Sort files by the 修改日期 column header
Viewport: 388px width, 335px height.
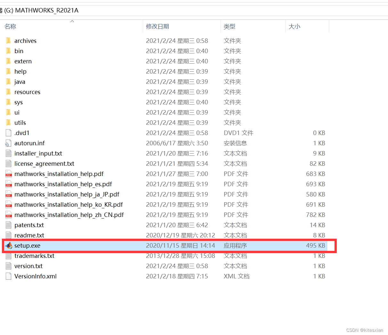(182, 26)
